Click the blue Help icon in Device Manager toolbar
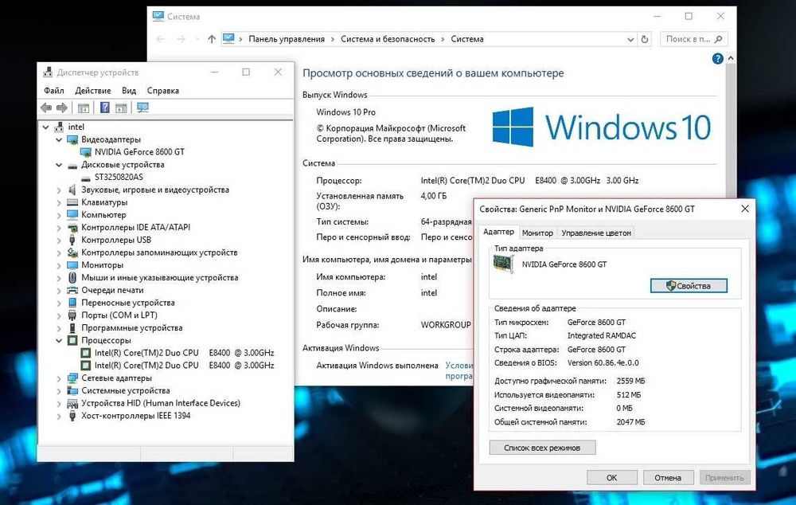 click(x=104, y=108)
